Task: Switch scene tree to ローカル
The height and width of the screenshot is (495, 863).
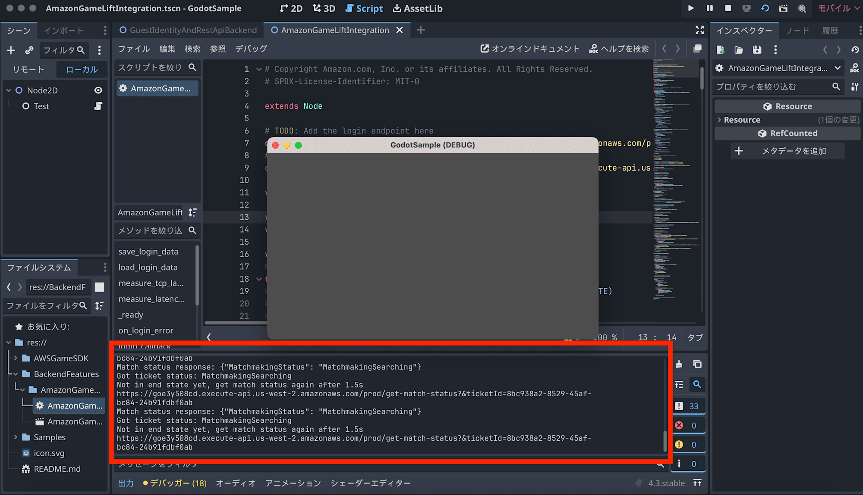Action: (x=82, y=69)
